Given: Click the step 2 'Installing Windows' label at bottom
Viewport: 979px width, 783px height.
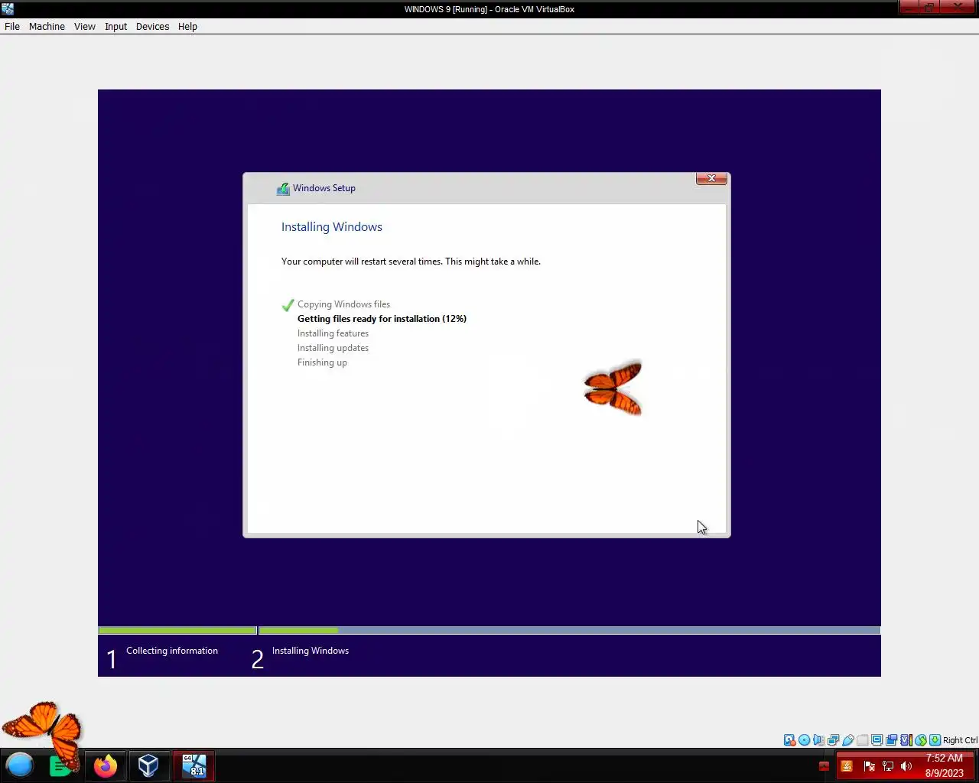Looking at the screenshot, I should (311, 651).
